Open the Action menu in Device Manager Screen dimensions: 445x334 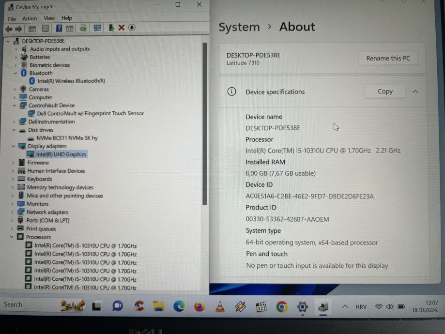point(30,18)
